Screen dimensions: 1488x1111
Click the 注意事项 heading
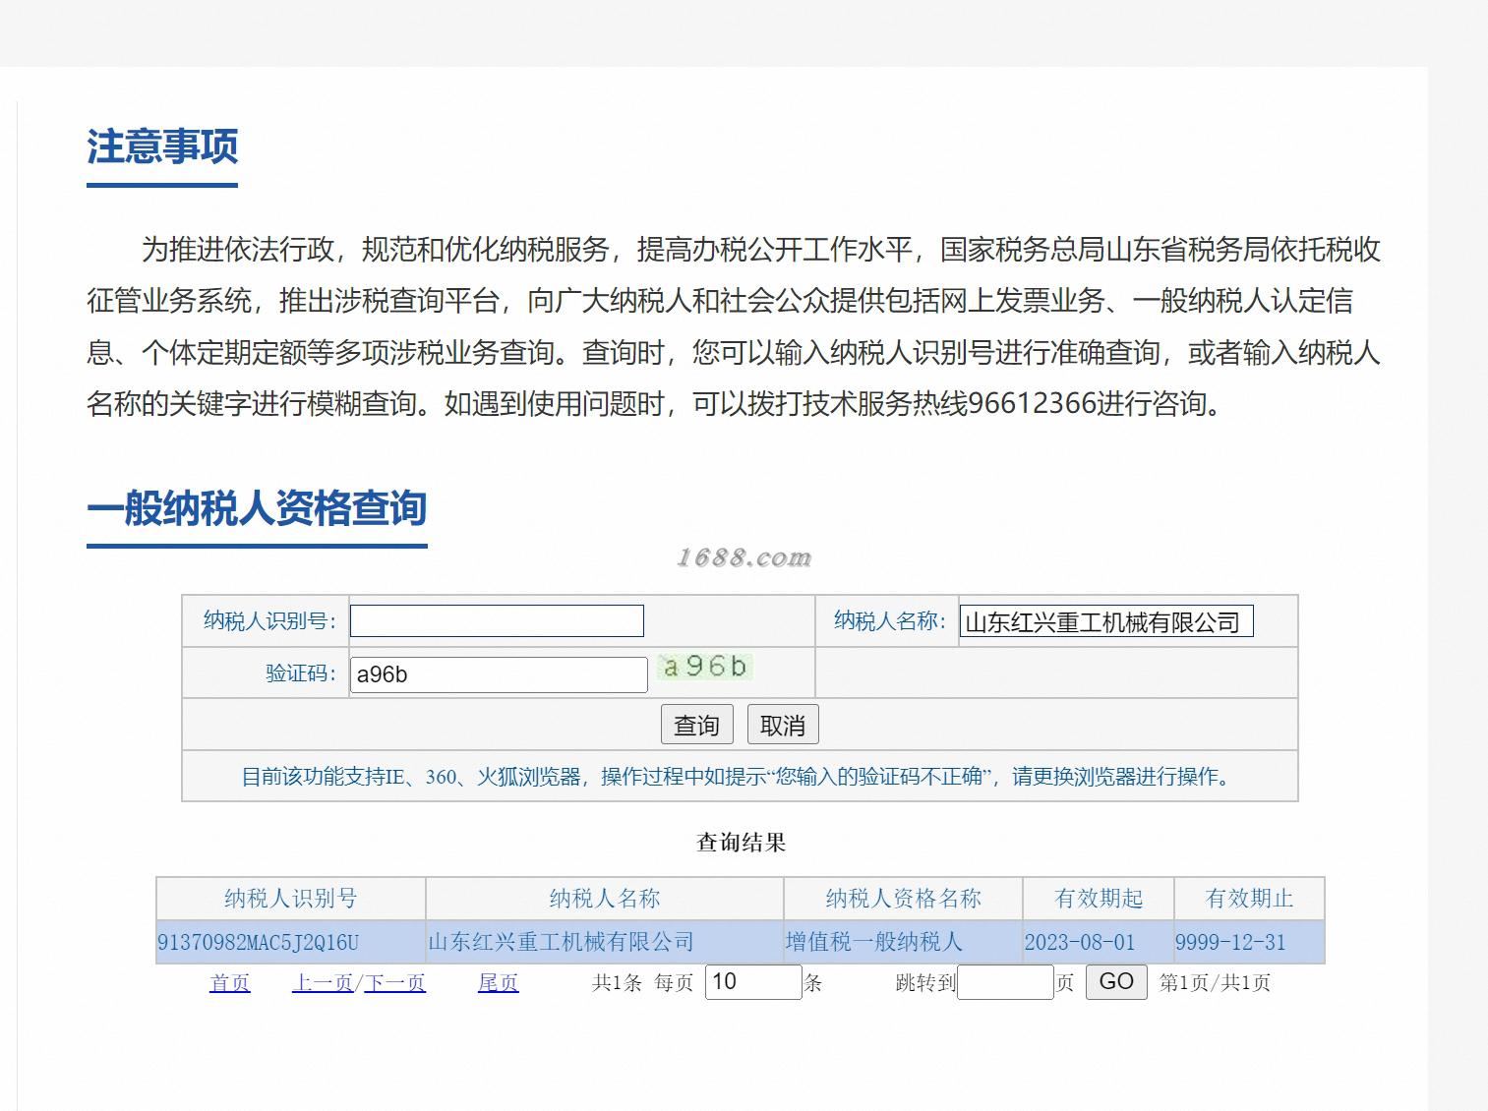[x=162, y=146]
